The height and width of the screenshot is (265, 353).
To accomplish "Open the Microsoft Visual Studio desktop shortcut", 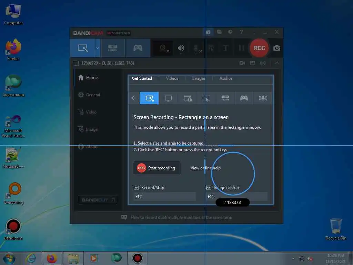I will point(13,126).
